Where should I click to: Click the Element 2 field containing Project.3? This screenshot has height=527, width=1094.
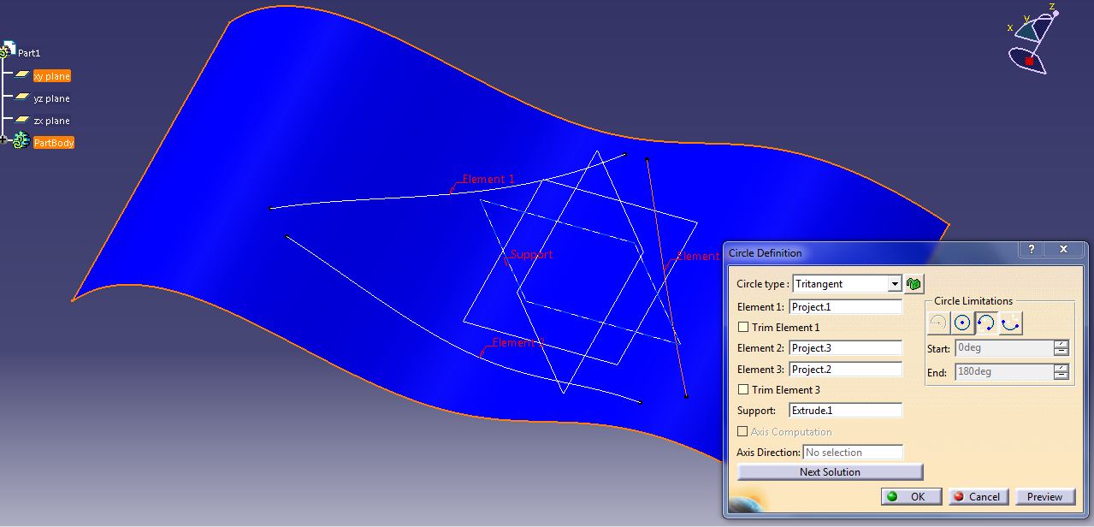click(845, 348)
